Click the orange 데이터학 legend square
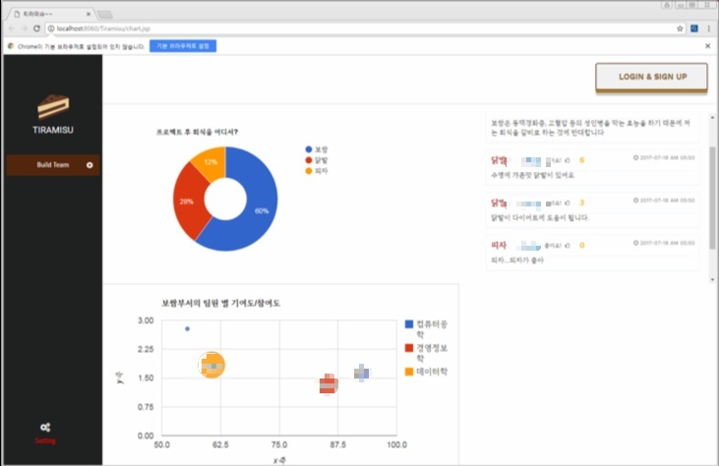The height and width of the screenshot is (466, 719). [409, 372]
